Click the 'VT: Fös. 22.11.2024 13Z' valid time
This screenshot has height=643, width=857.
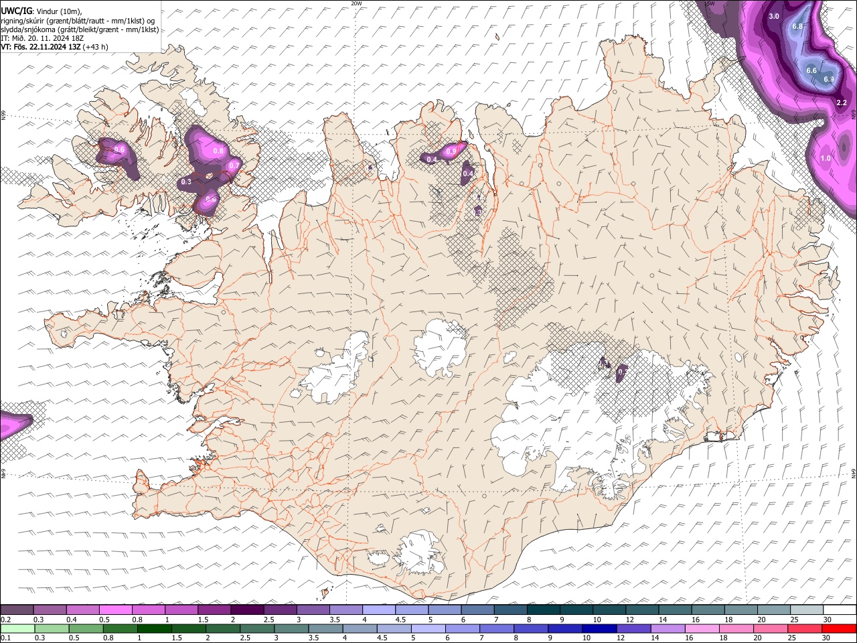coord(40,47)
